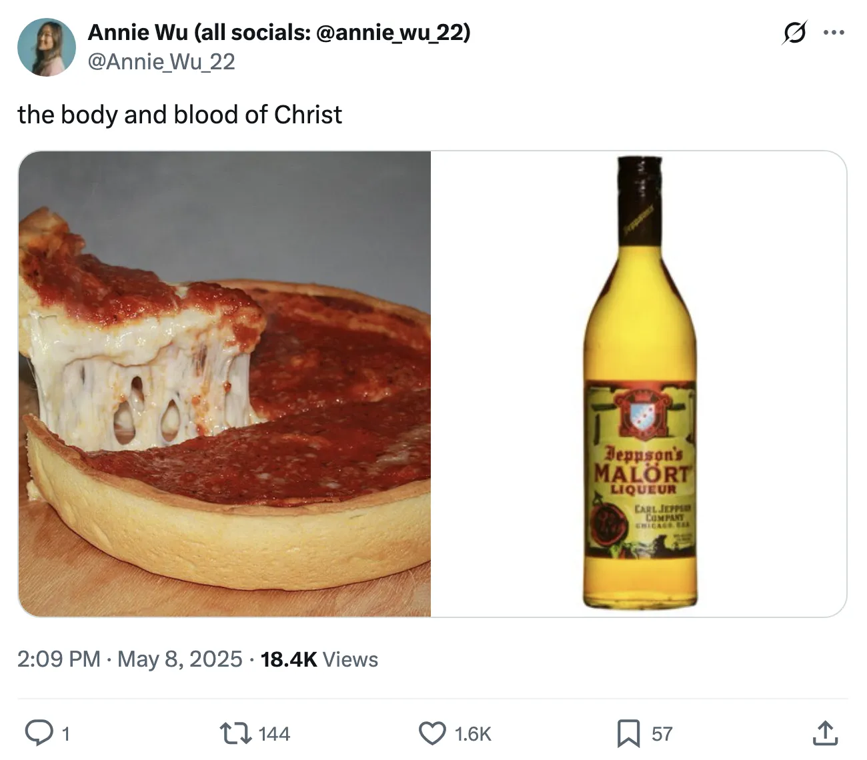View the 18.4K Views analytics
This screenshot has height=760, width=867.
pyautogui.click(x=319, y=659)
